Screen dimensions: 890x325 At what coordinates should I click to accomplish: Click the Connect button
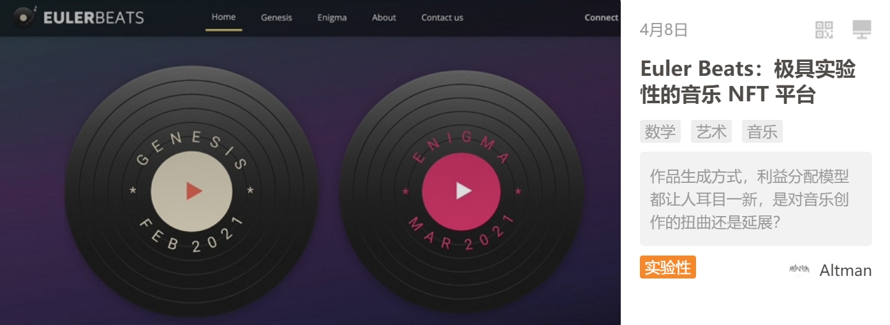pos(601,17)
